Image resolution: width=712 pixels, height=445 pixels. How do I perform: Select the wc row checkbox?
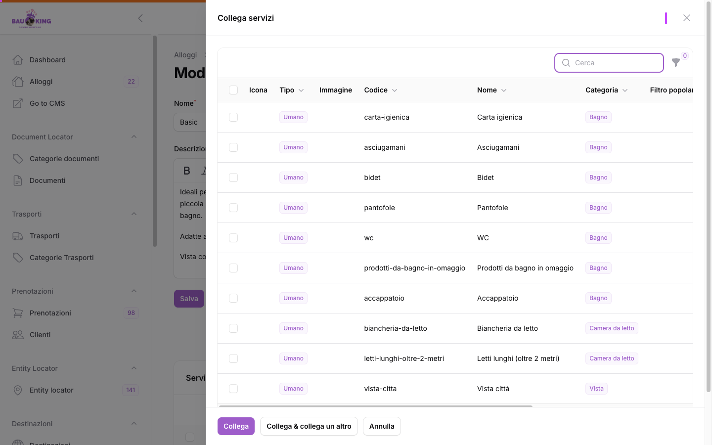[233, 238]
